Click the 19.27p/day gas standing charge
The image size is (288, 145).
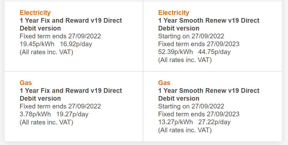(x=72, y=114)
